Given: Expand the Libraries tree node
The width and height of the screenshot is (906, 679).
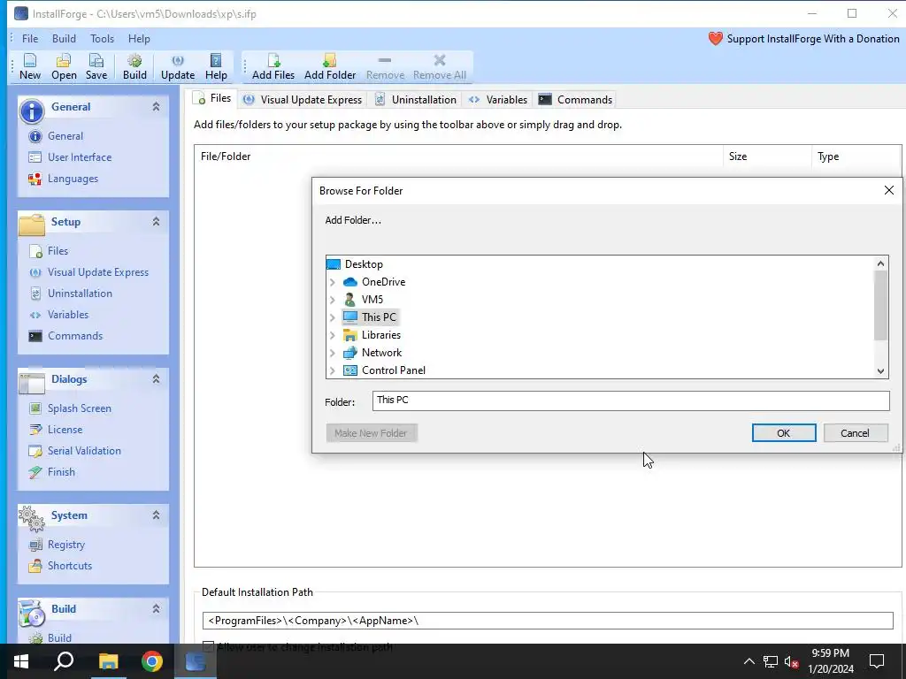Looking at the screenshot, I should [333, 335].
